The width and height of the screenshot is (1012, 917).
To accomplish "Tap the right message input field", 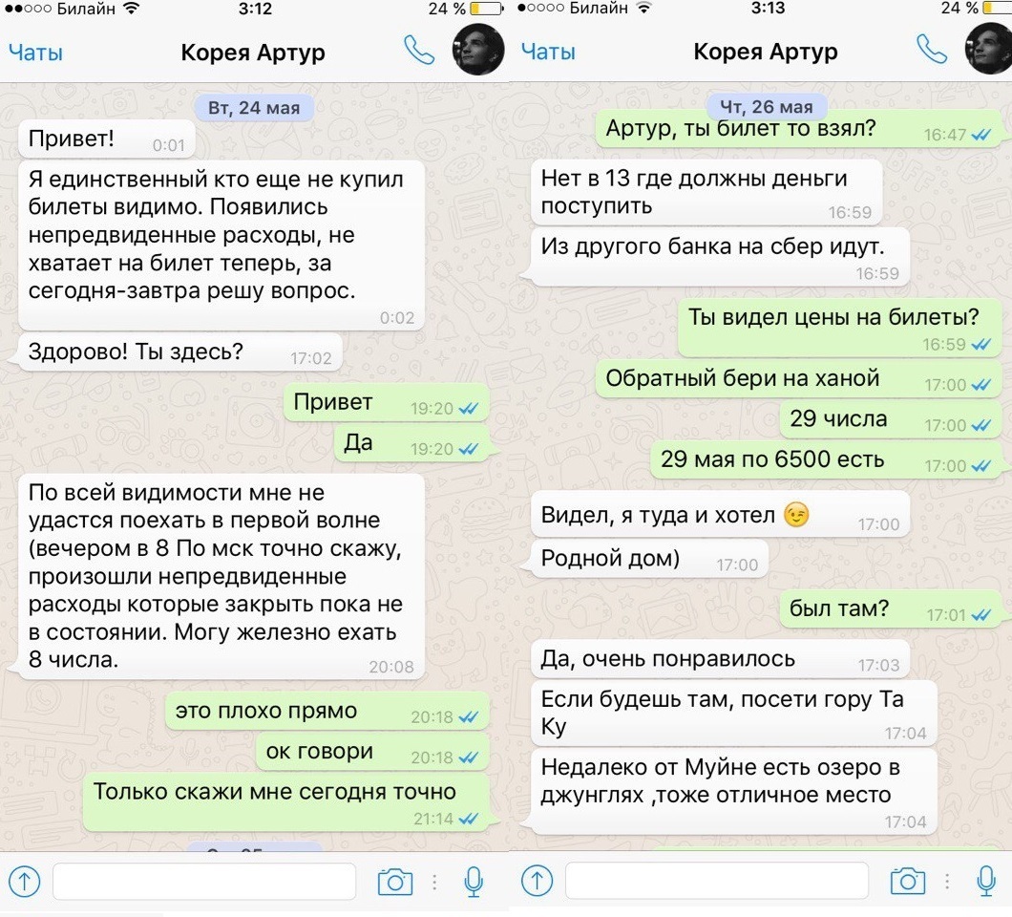I will 716,881.
